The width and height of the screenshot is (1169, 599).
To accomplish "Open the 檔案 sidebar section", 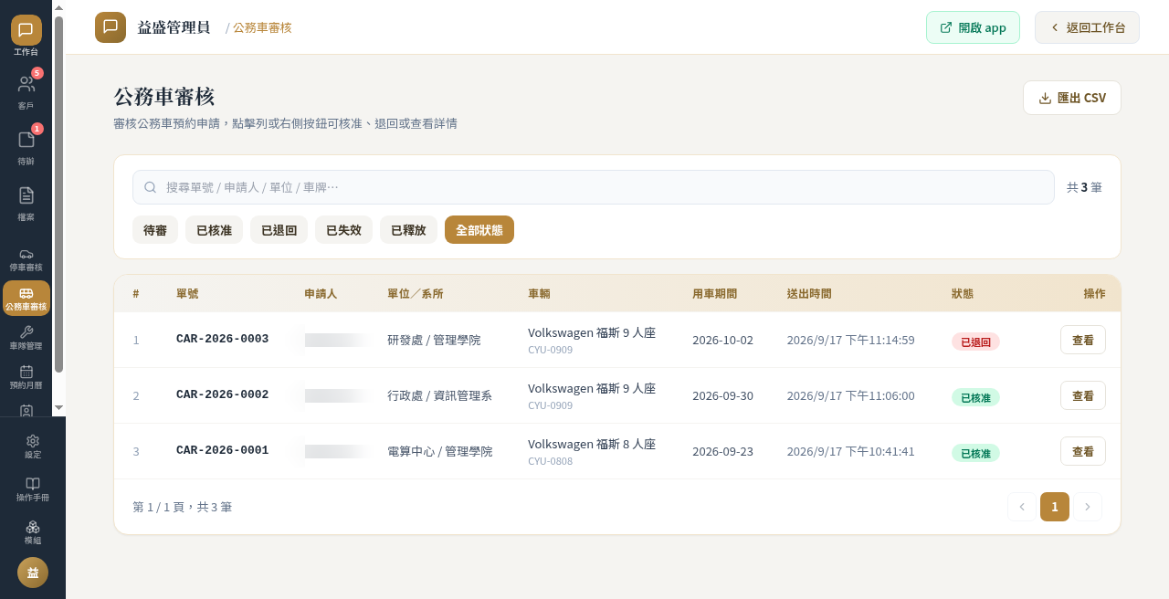I will (26, 202).
